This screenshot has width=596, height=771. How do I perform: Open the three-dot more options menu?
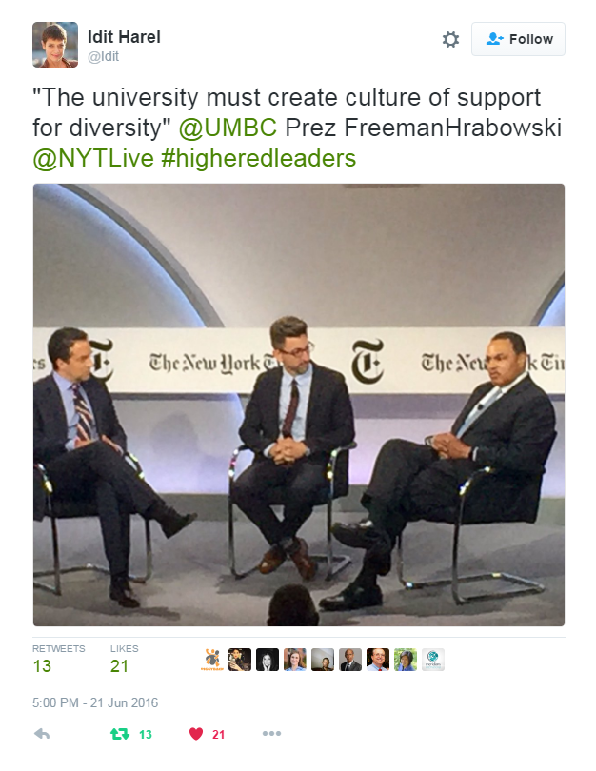(x=271, y=734)
